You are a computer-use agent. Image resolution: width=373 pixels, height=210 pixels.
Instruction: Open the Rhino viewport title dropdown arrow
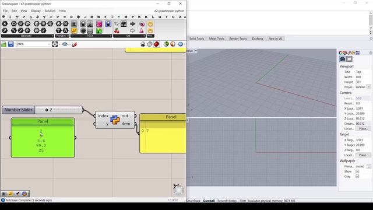pyautogui.click(x=196, y=51)
